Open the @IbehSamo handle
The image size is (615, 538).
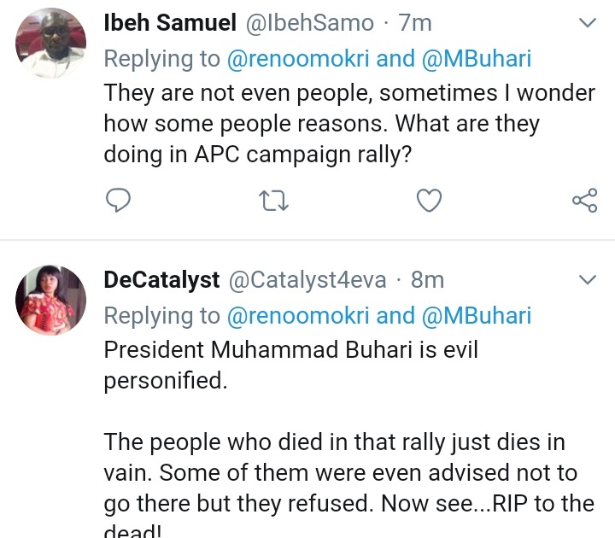[309, 24]
